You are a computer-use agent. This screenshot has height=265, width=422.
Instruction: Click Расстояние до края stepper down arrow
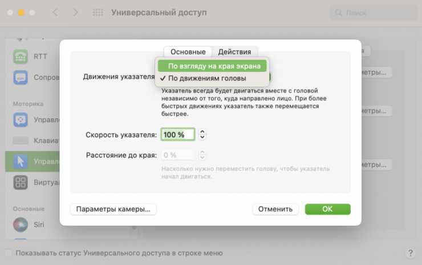(x=202, y=158)
